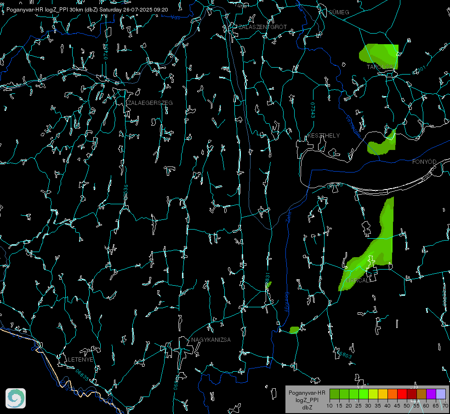
Task: Click road number 06835 label
Action: click(x=82, y=375)
